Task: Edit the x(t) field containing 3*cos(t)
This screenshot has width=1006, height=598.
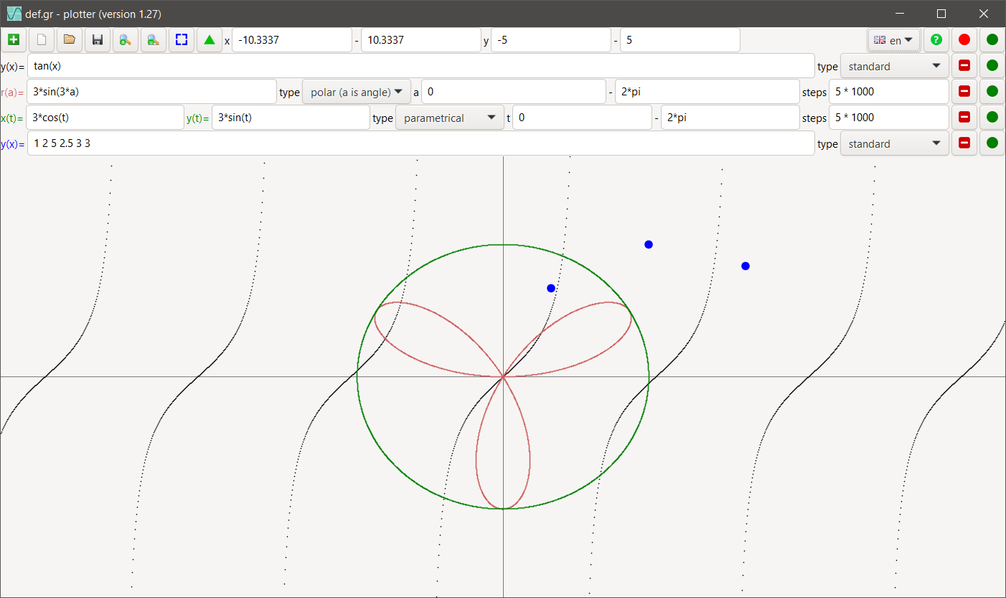Action: coord(105,118)
